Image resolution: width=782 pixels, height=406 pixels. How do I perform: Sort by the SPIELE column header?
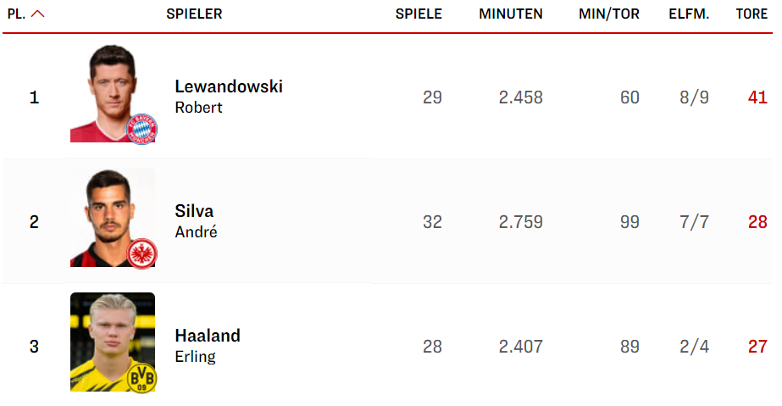point(419,14)
